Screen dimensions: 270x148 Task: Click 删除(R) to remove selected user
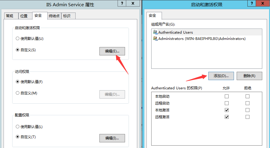(x=249, y=76)
